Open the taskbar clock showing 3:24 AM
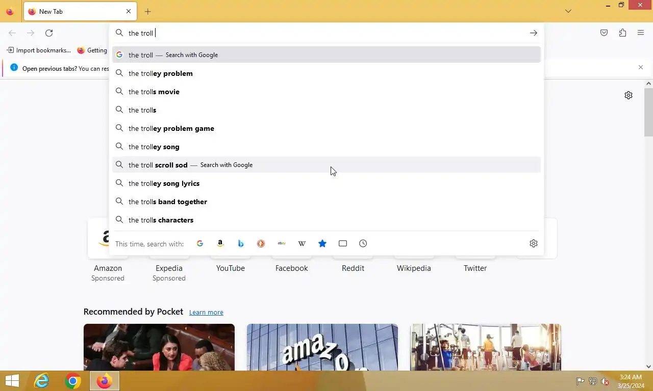The height and width of the screenshot is (391, 653). [631, 381]
